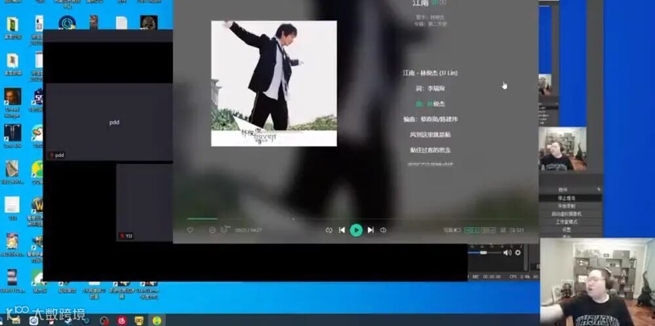This screenshot has width=655, height=326.
Task: Open song comments in the music player
Action: 225,230
